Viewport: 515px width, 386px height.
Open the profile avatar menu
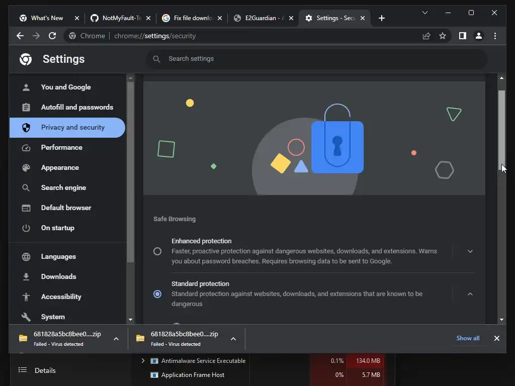(x=479, y=36)
